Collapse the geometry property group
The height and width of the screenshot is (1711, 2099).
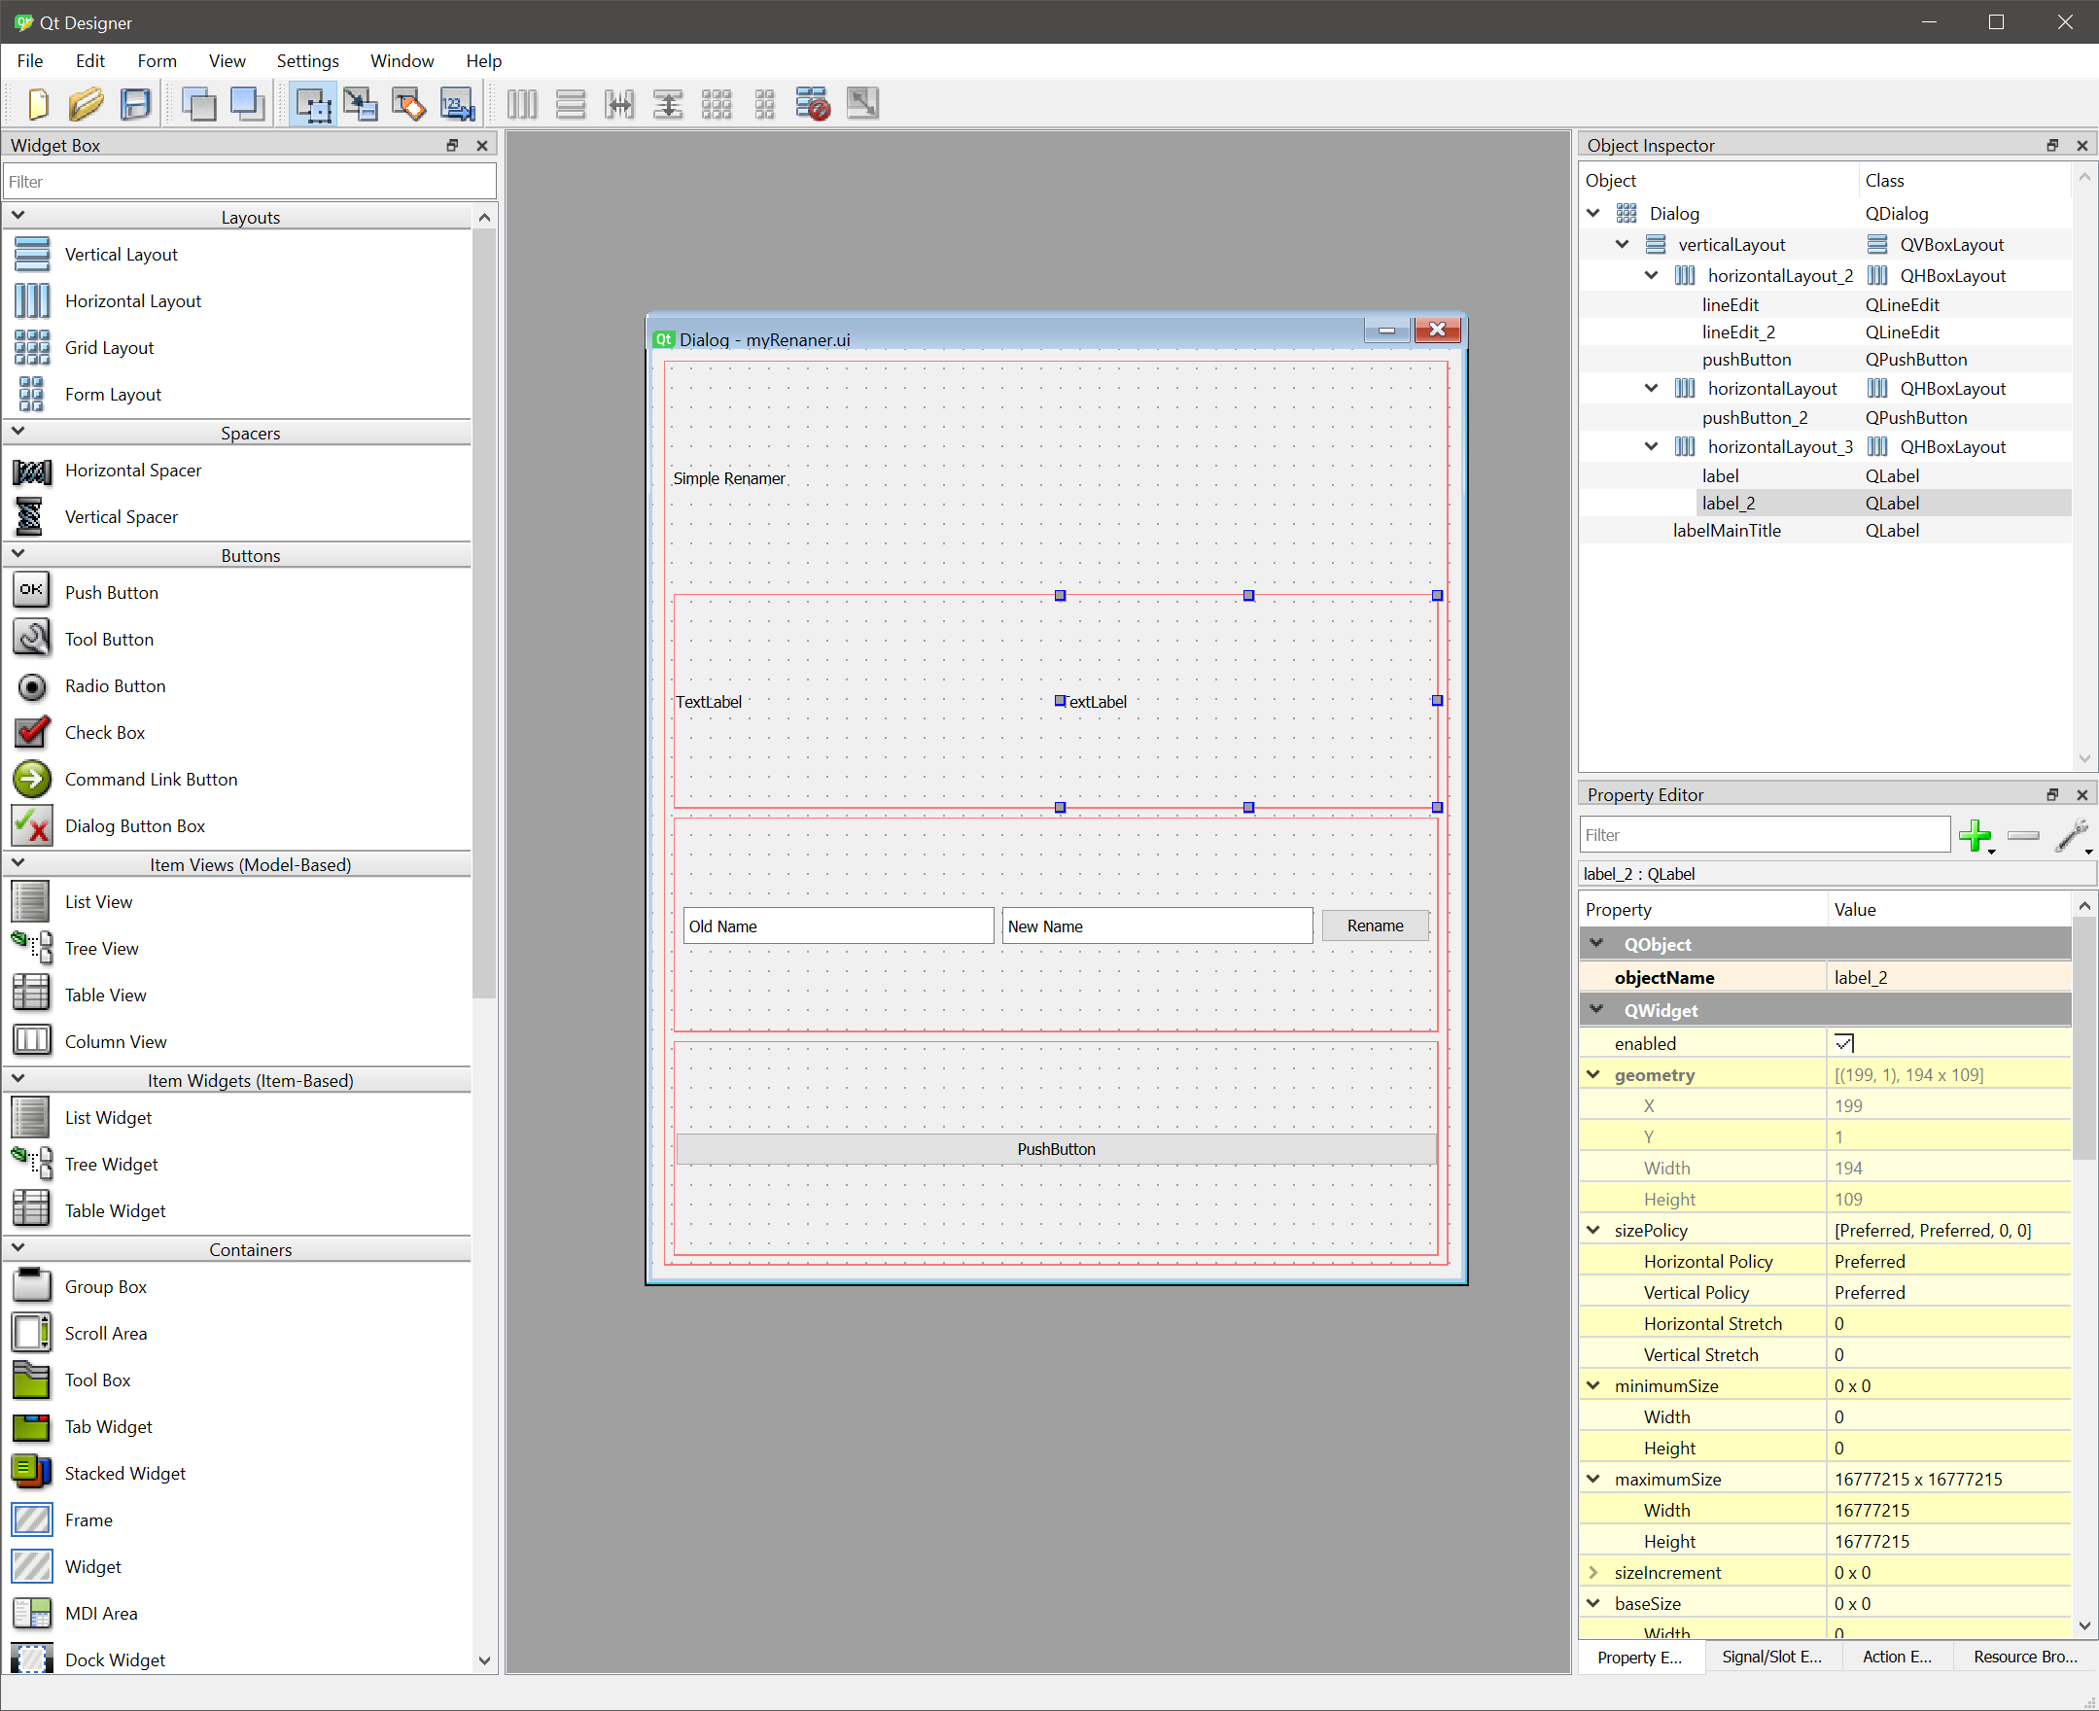[x=1593, y=1074]
